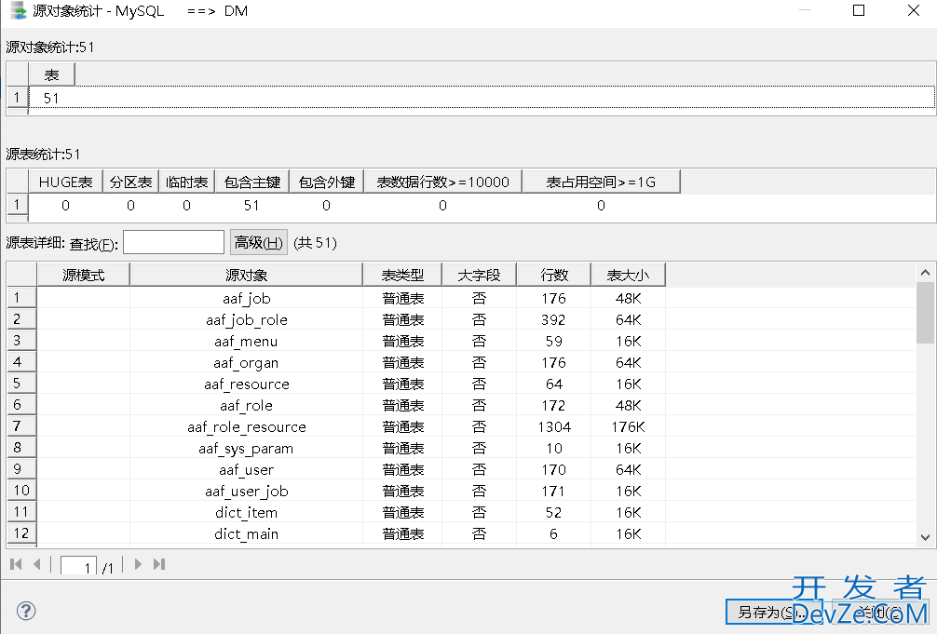Go to previous page arrow icon

(37, 564)
